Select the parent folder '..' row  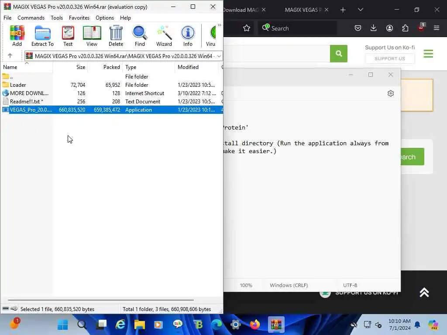click(x=111, y=77)
